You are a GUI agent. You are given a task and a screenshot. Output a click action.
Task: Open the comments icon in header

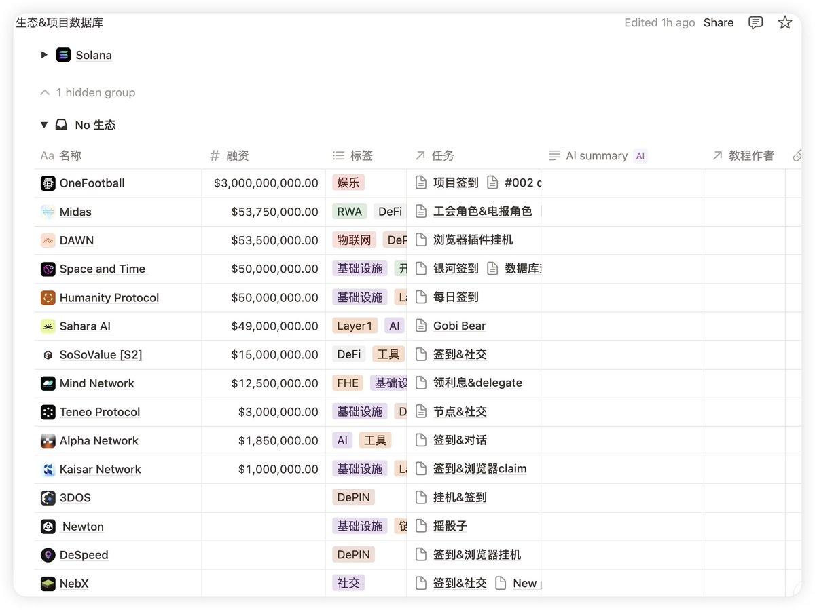point(755,22)
